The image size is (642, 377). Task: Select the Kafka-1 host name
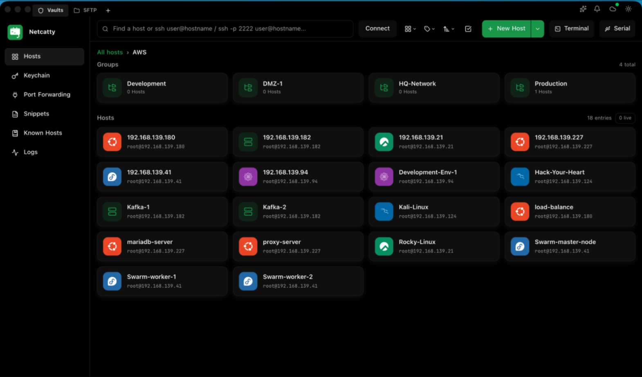click(138, 207)
